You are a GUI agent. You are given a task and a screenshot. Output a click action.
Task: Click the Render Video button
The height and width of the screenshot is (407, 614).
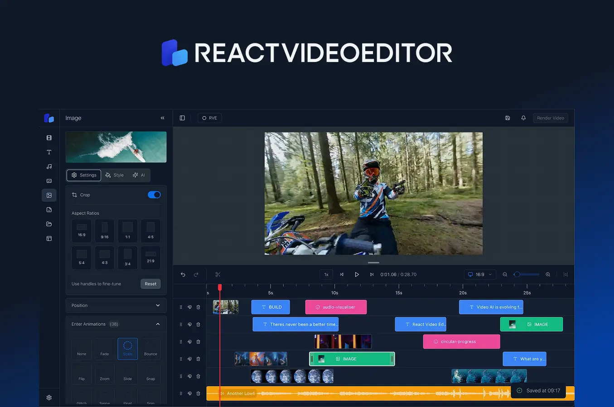(551, 118)
